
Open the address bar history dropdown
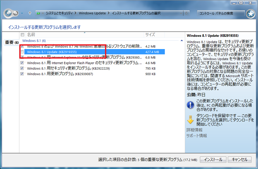click(181, 13)
